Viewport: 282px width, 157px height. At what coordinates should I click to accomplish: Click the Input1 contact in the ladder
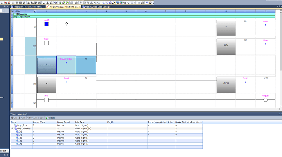pyautogui.click(x=46, y=24)
